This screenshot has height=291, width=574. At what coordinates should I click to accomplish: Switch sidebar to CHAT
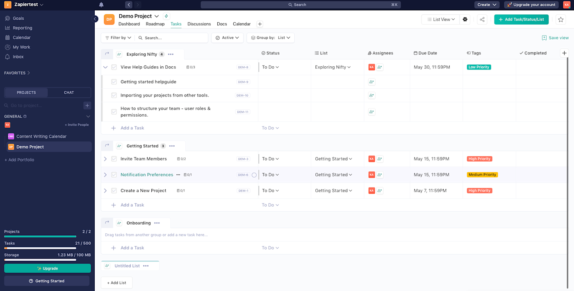(x=69, y=92)
